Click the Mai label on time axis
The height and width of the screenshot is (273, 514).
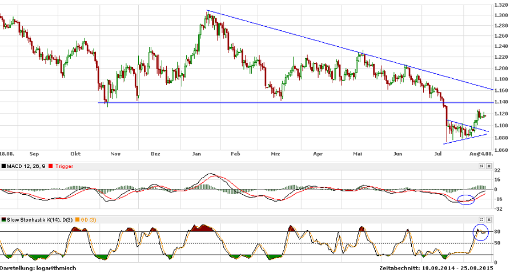tap(358, 154)
